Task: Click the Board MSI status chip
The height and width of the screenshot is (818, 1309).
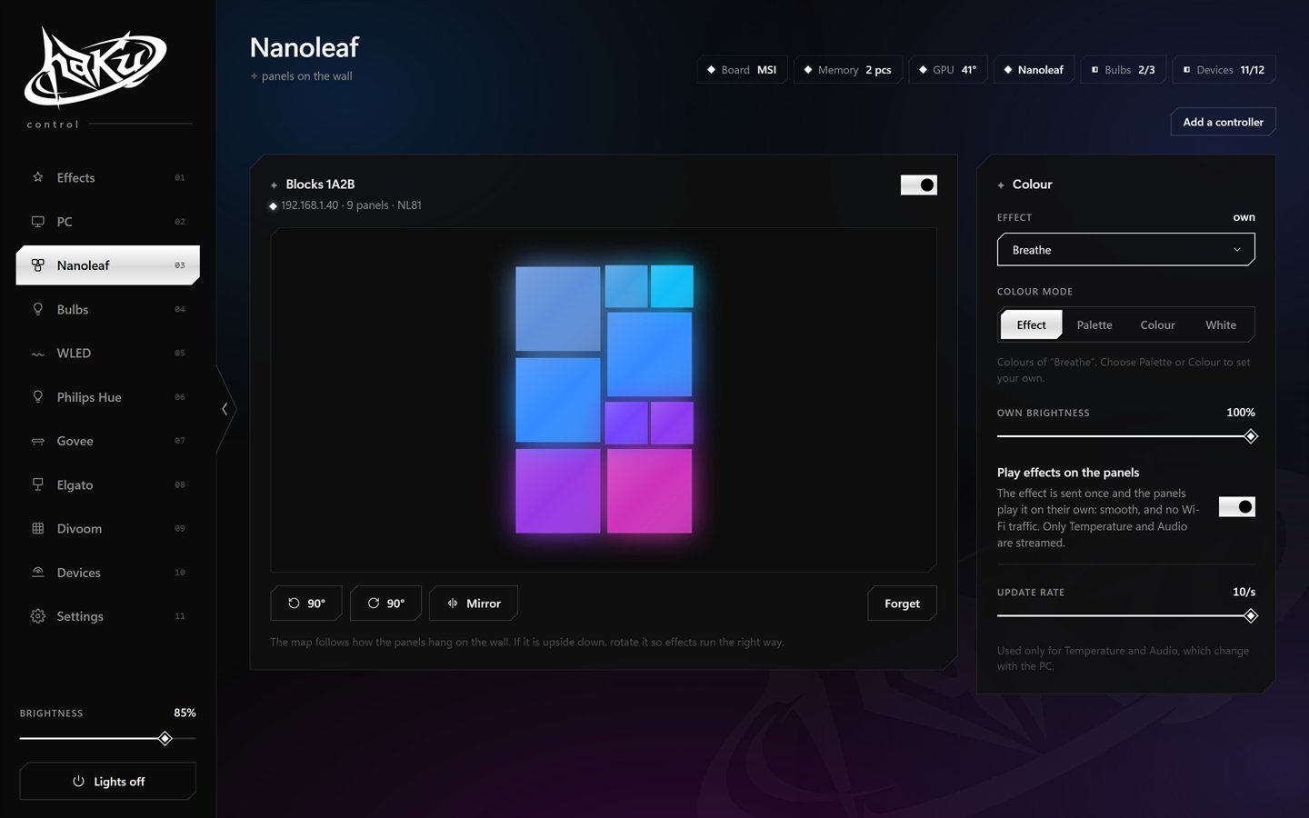Action: click(x=743, y=70)
